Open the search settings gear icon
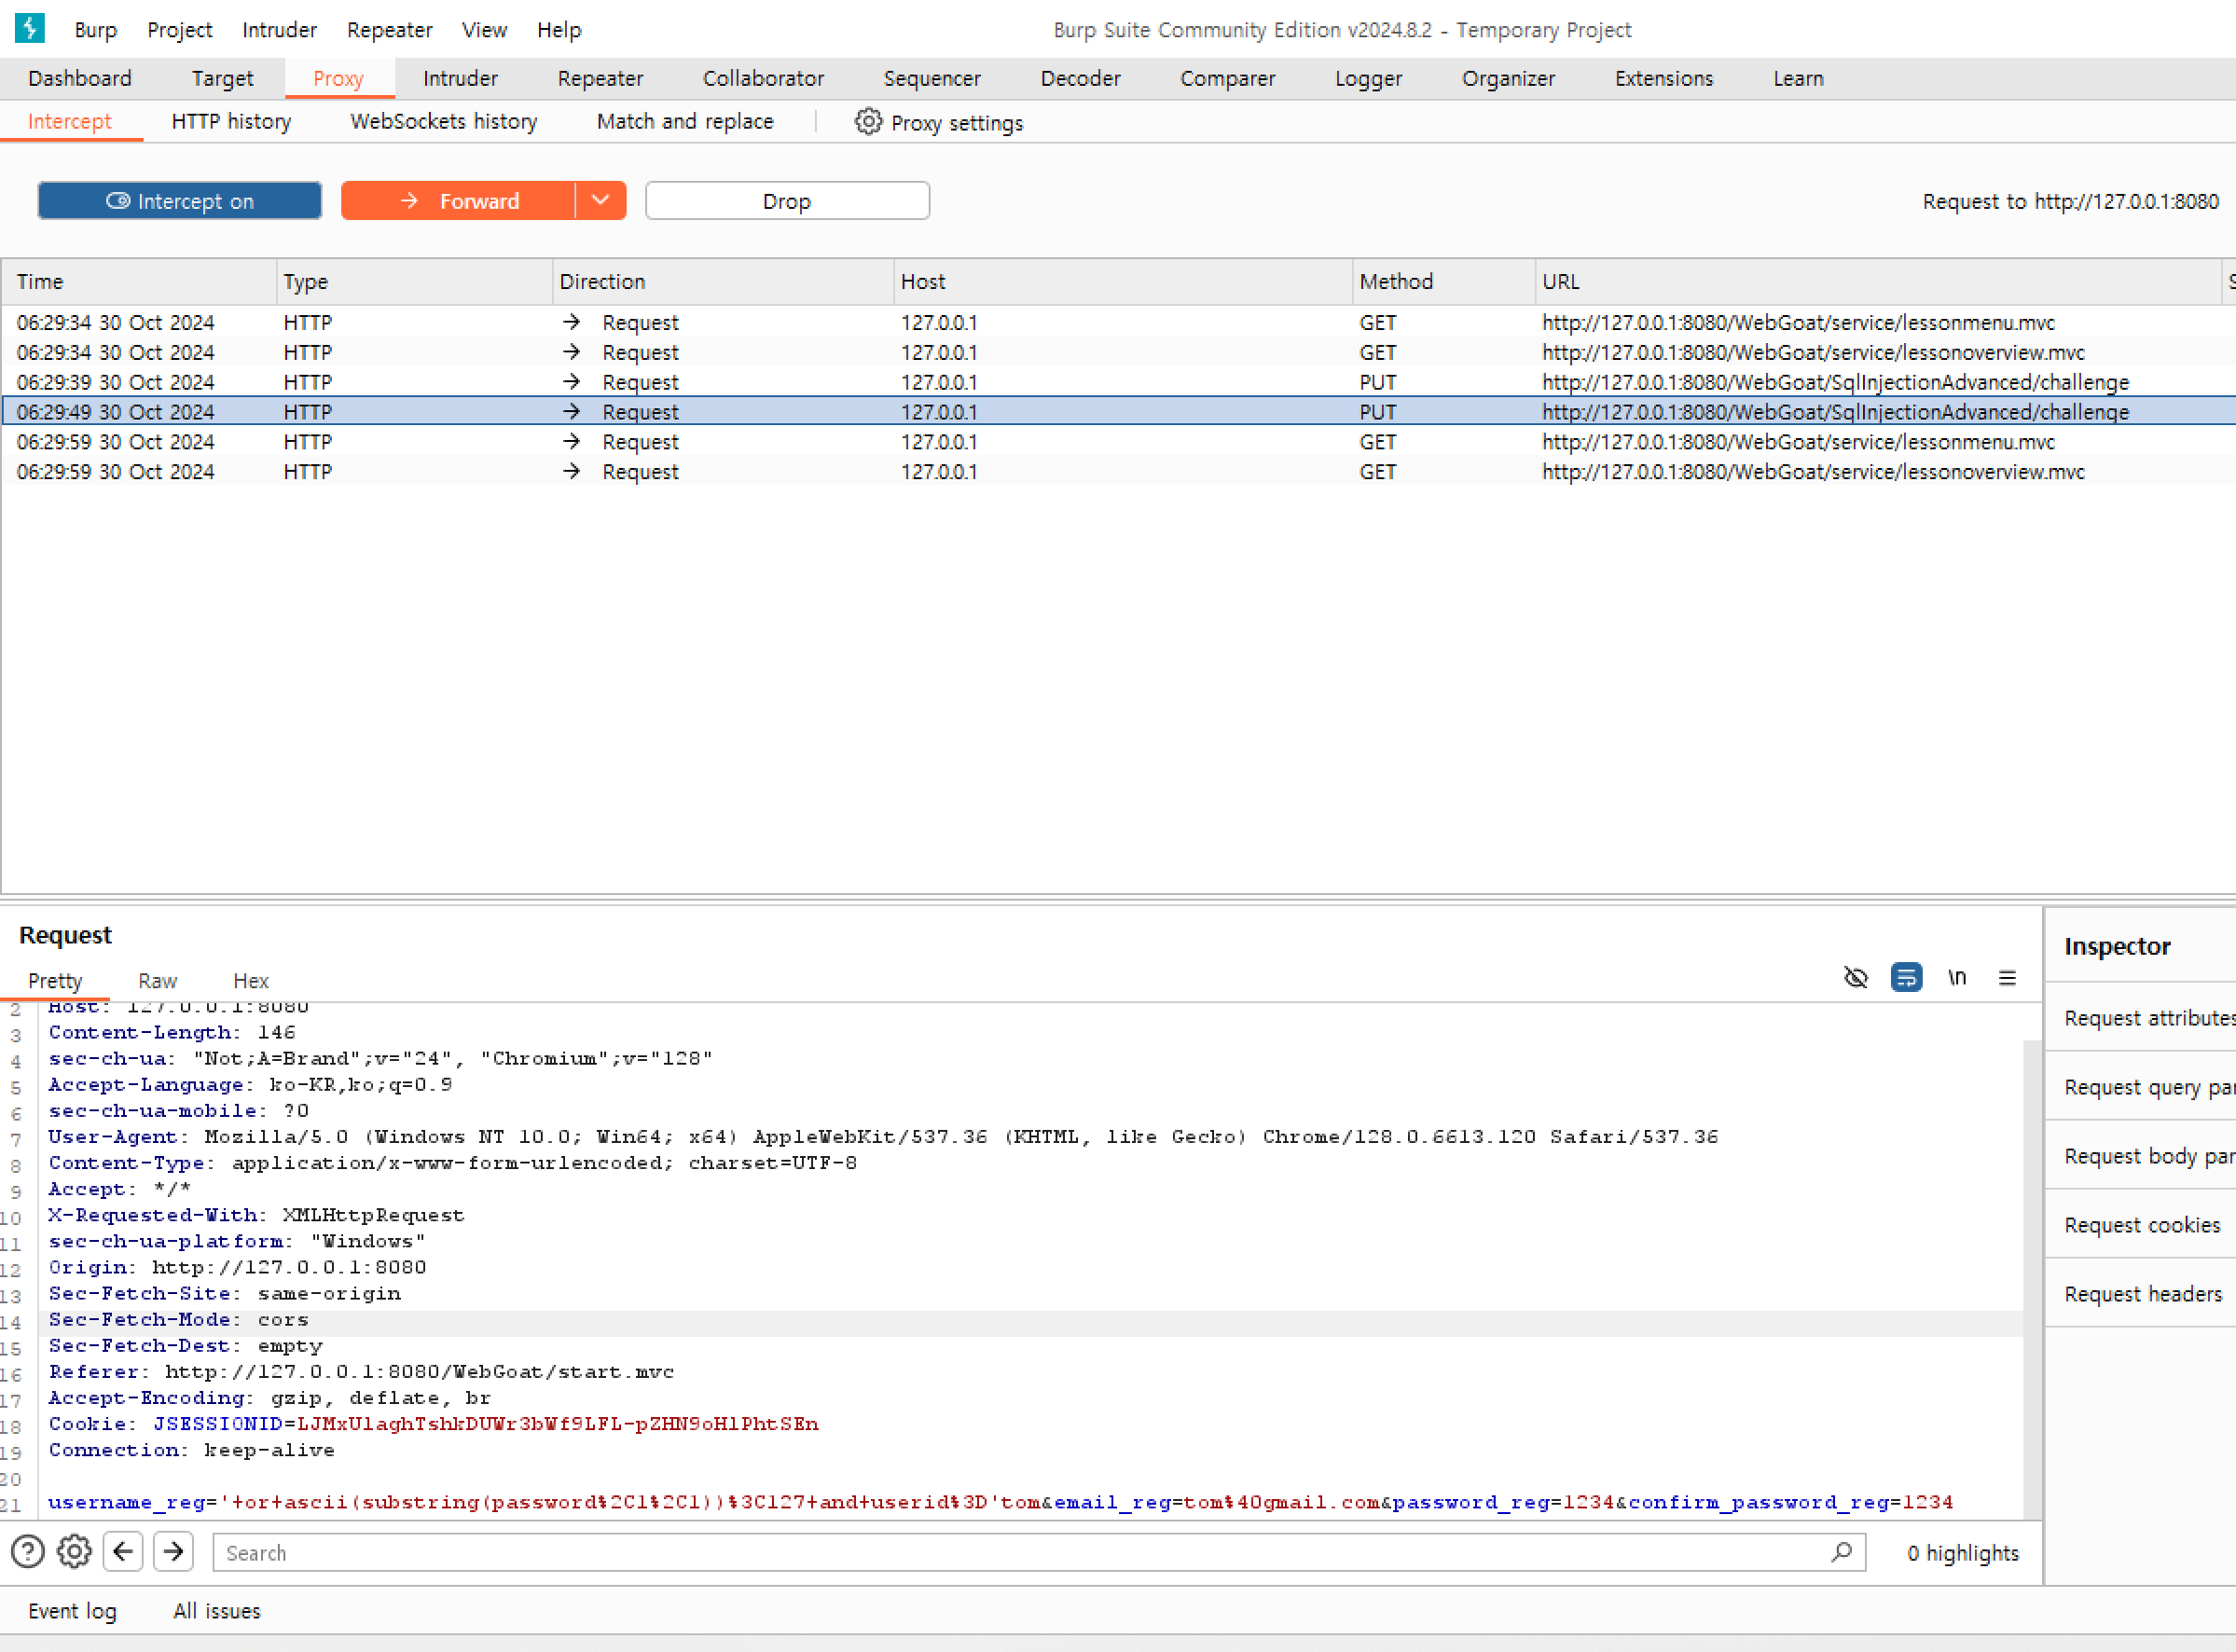Screen dimensions: 2236x1652 [74, 1551]
